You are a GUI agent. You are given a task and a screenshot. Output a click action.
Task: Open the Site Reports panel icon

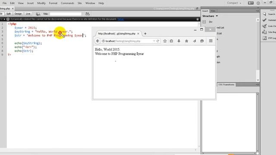(264, 32)
